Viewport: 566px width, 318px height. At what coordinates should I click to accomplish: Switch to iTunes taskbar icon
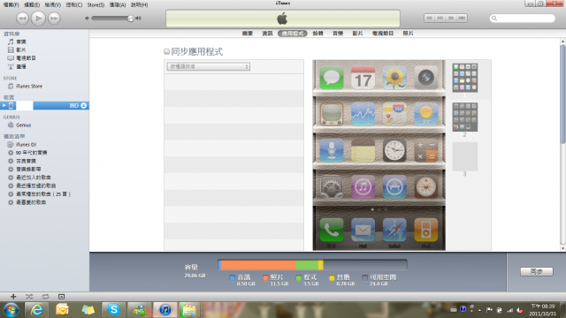click(x=165, y=310)
